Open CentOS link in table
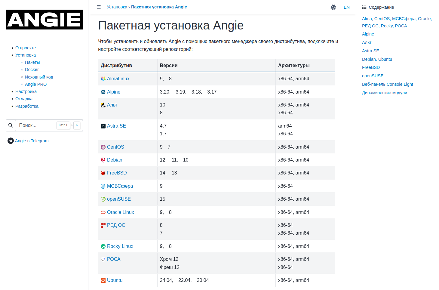This screenshot has height=290, width=439. click(115, 147)
